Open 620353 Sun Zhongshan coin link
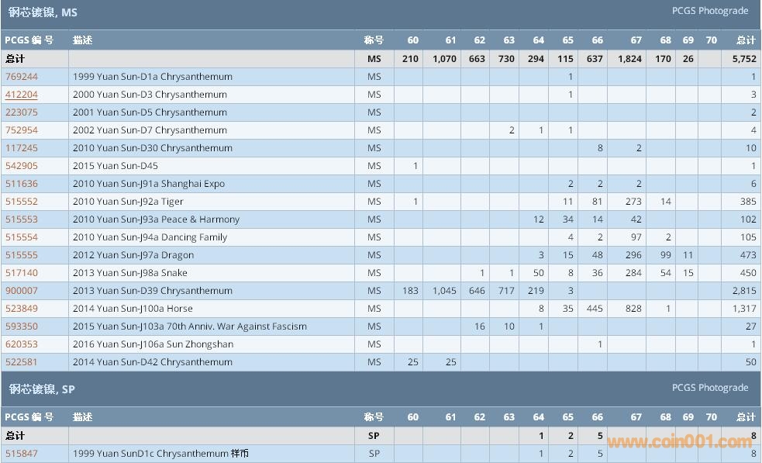This screenshot has height=463, width=762. [22, 344]
